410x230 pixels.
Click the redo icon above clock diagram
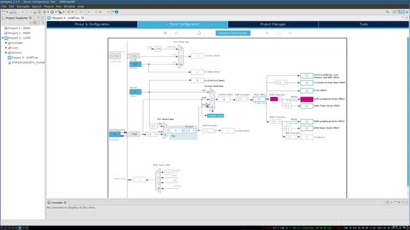click(x=177, y=33)
